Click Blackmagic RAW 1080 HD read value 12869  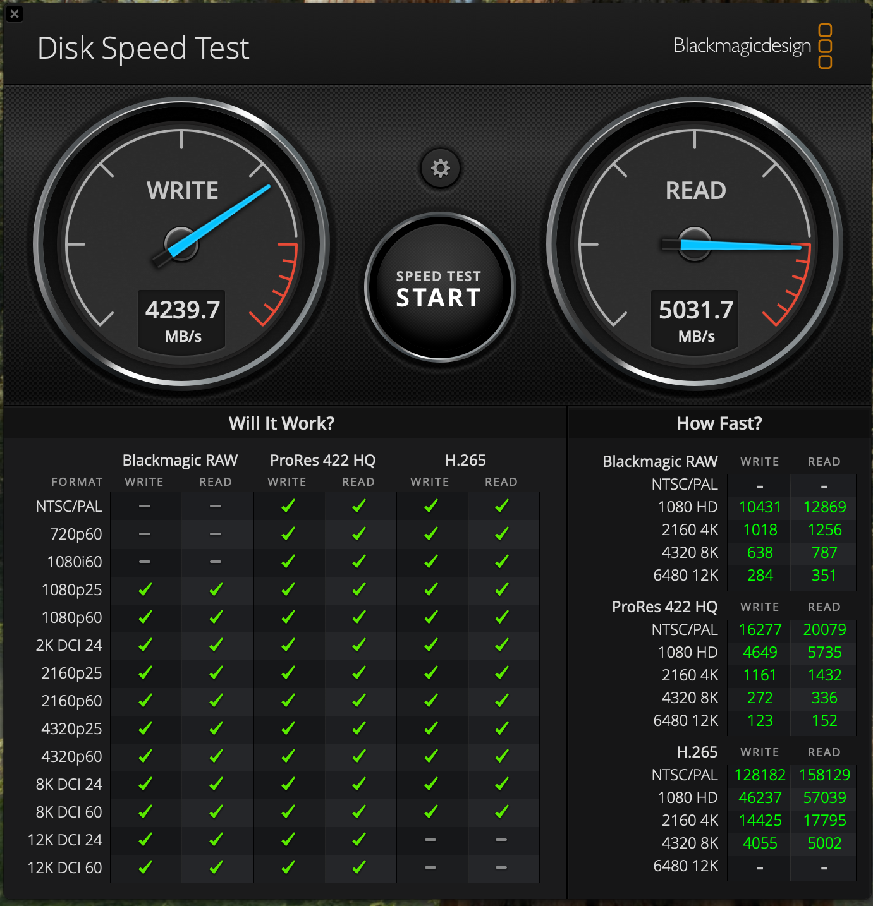point(824,507)
